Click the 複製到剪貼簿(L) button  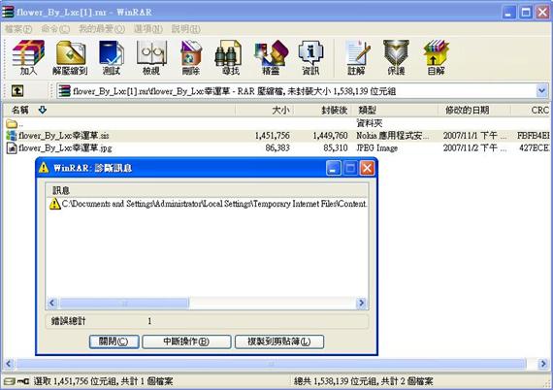(279, 341)
